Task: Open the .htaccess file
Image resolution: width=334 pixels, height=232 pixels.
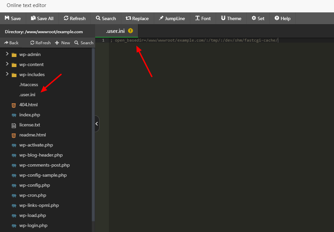Action: [28, 84]
